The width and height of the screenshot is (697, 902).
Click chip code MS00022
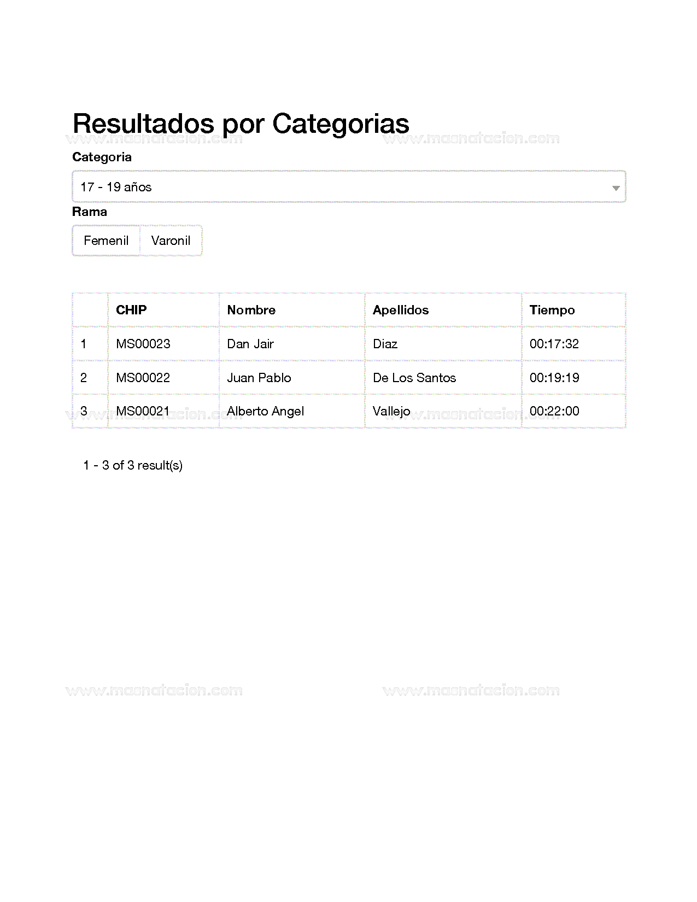click(143, 378)
